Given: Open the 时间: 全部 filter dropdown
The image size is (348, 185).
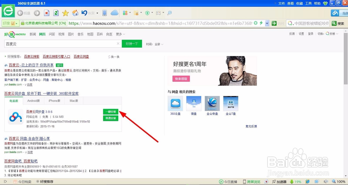Looking at the screenshot, I should coord(155,44).
